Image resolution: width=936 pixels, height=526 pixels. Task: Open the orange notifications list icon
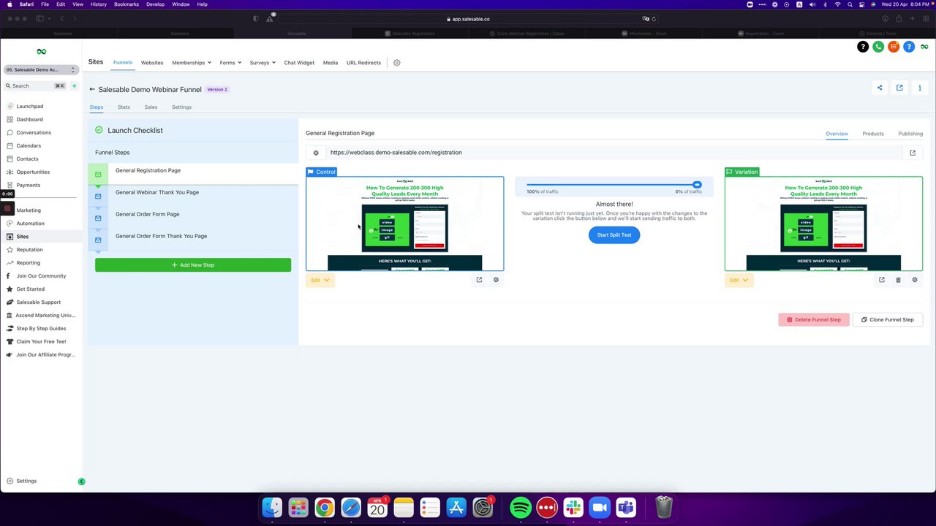click(x=894, y=47)
